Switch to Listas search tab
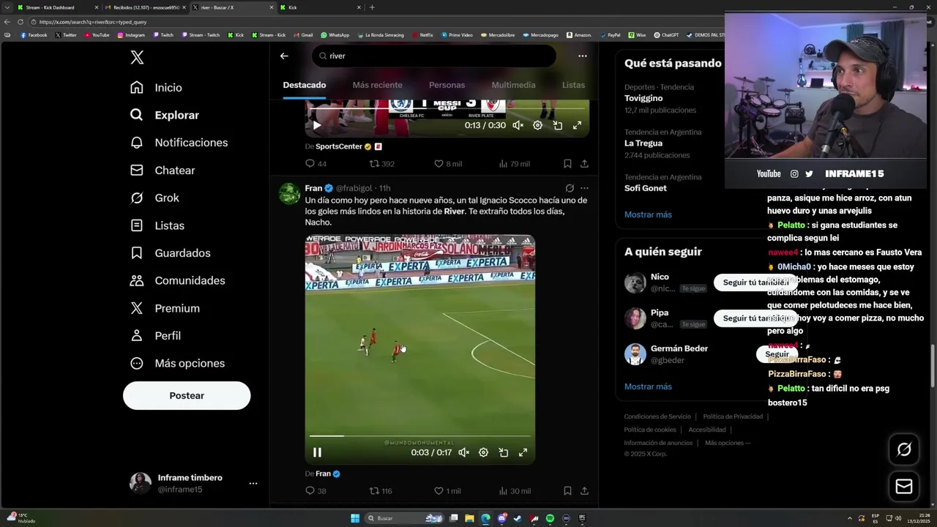 pyautogui.click(x=573, y=85)
